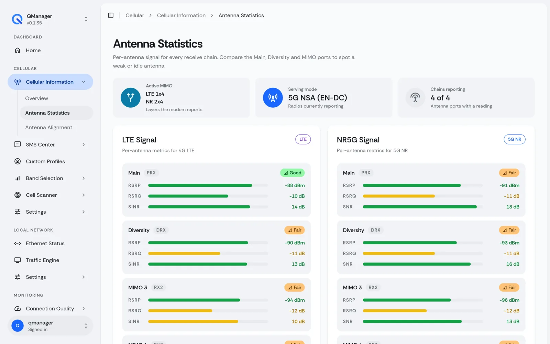Click the qmanager user avatar
Viewport: 550px width, 344px height.
click(18, 325)
